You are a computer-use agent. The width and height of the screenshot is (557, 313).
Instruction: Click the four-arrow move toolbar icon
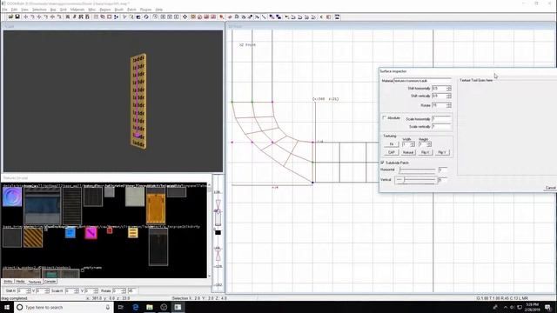(185, 17)
